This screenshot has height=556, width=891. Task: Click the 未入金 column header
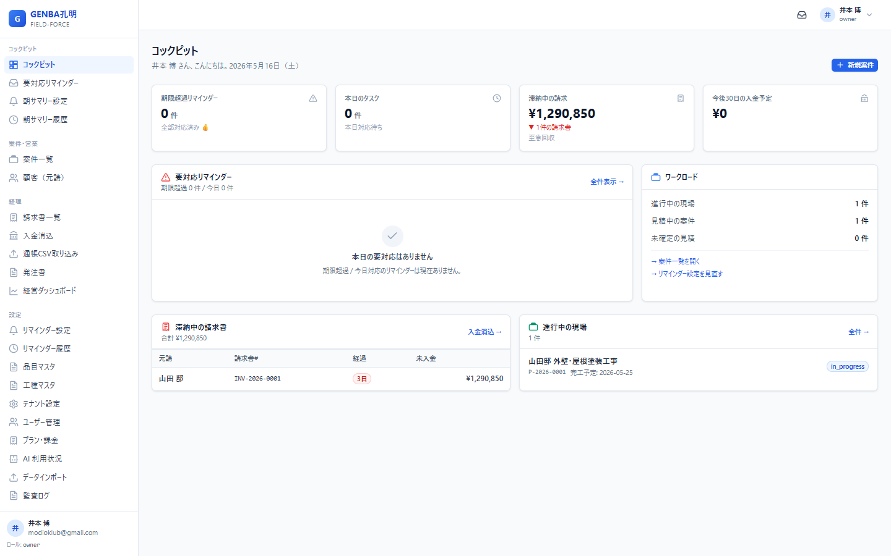coord(426,358)
